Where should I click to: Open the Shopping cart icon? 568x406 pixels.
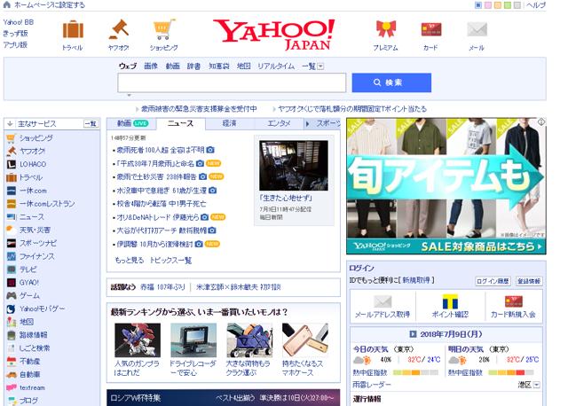[163, 30]
